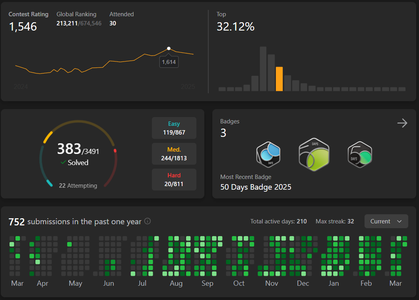Screen dimensions: 419x300
Task: Select the blue hexagon Days badge
Action: [268, 154]
